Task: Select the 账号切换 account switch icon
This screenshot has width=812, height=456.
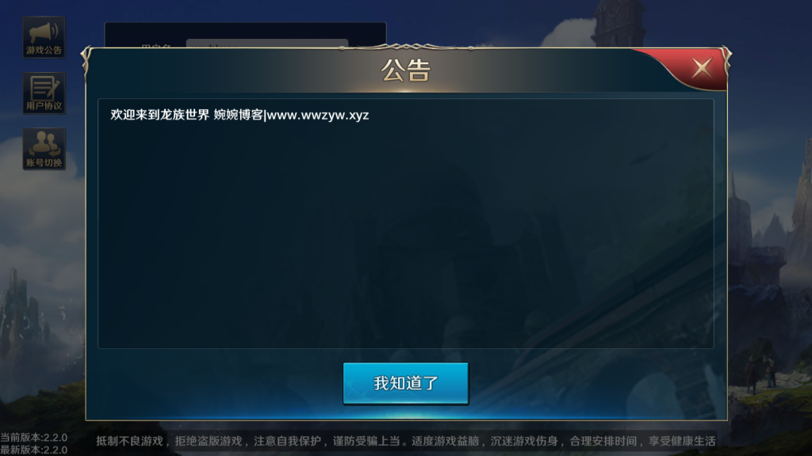Action: (x=44, y=149)
